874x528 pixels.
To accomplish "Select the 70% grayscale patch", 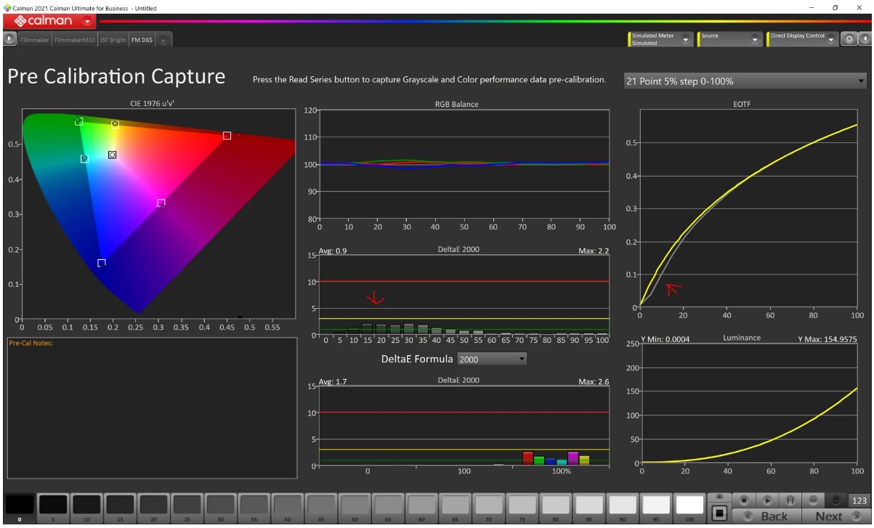I will coord(488,507).
